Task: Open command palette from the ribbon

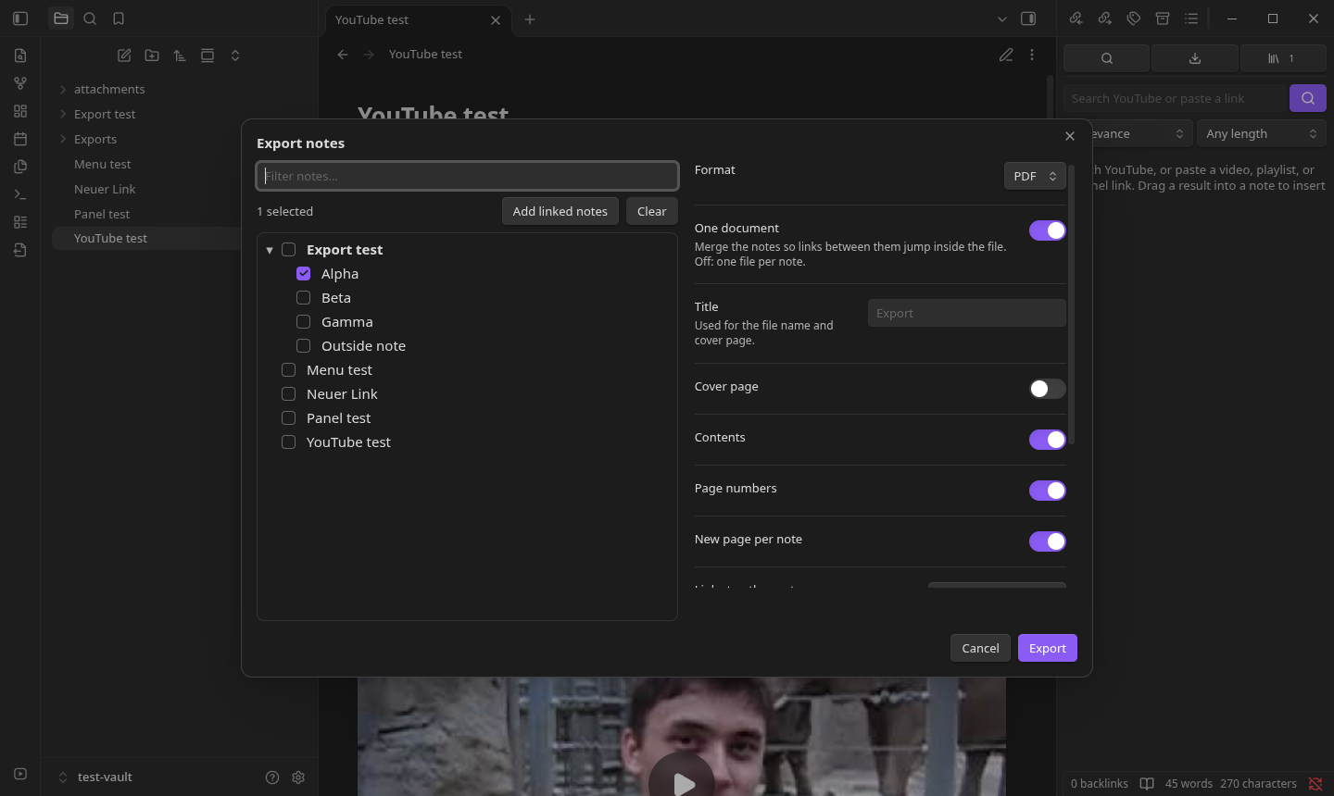Action: pyautogui.click(x=20, y=194)
